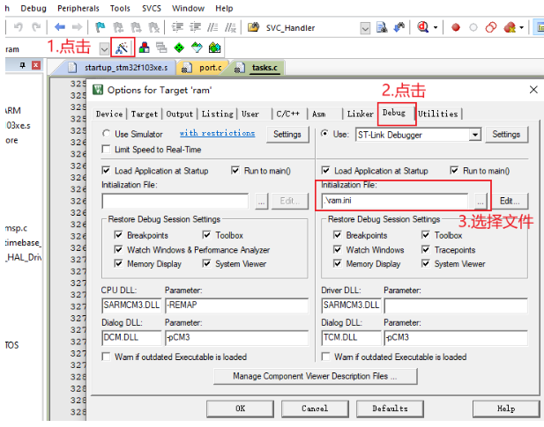Insert breakpoint with the red circle icon
Viewport: 544px width, 427px height.
click(456, 27)
